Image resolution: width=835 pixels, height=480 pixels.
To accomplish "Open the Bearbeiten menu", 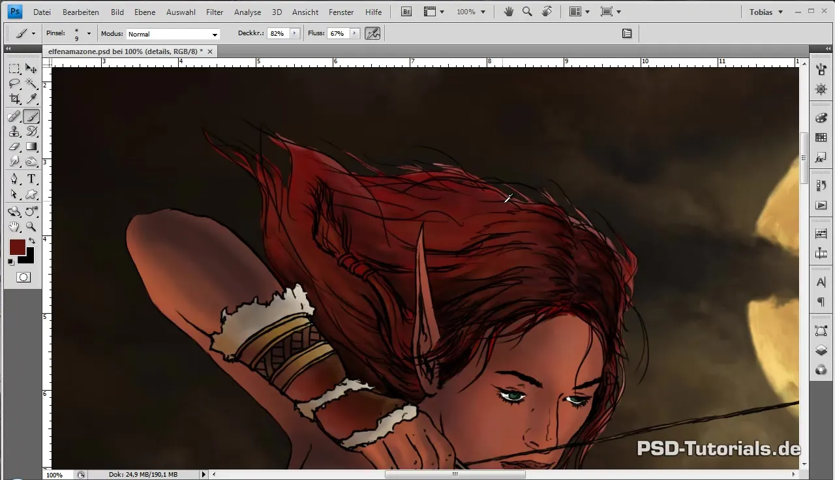I will (x=81, y=12).
